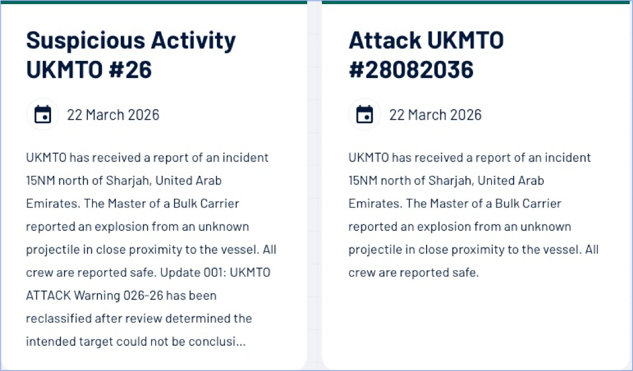Click the '#28082036' number in Attack heading
This screenshot has width=633, height=371.
tap(411, 70)
